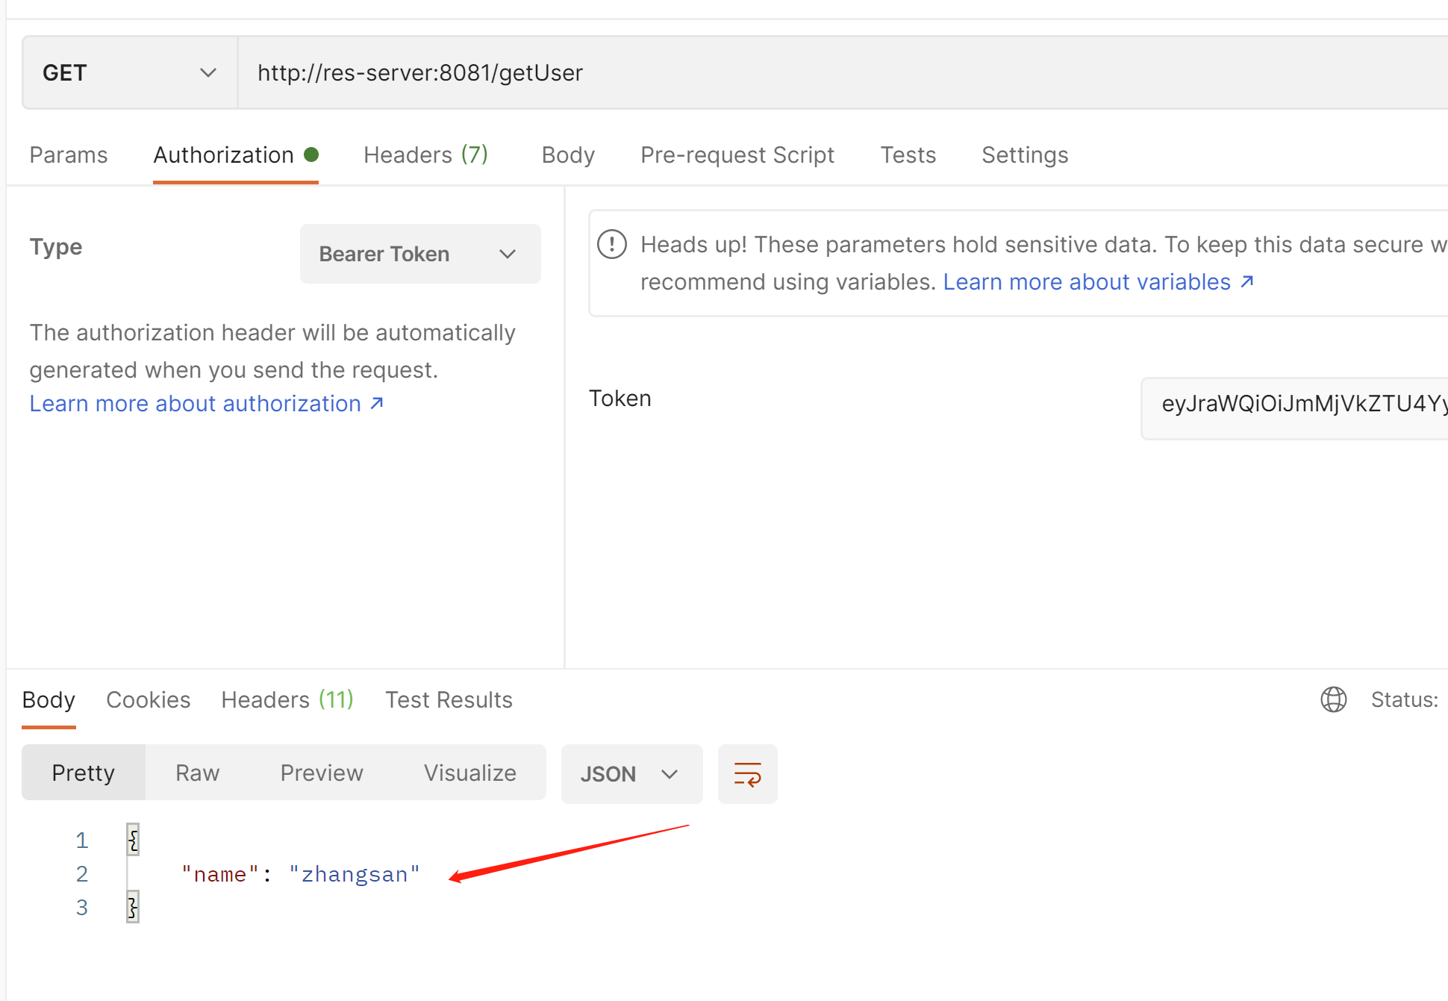Switch response view to Preview
The image size is (1448, 1001).
click(x=322, y=773)
